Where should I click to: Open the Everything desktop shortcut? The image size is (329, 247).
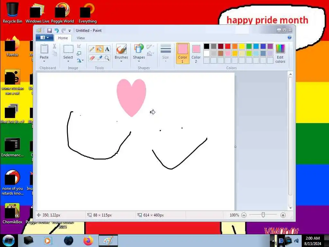tap(87, 12)
